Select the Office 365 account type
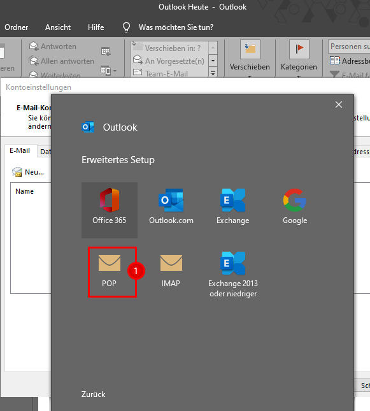 click(110, 210)
